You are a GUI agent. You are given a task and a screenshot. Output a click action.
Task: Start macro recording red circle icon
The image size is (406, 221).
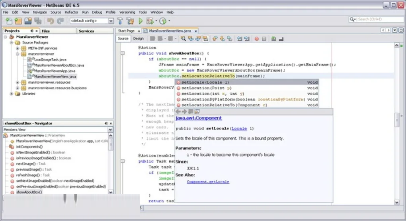[257, 39]
